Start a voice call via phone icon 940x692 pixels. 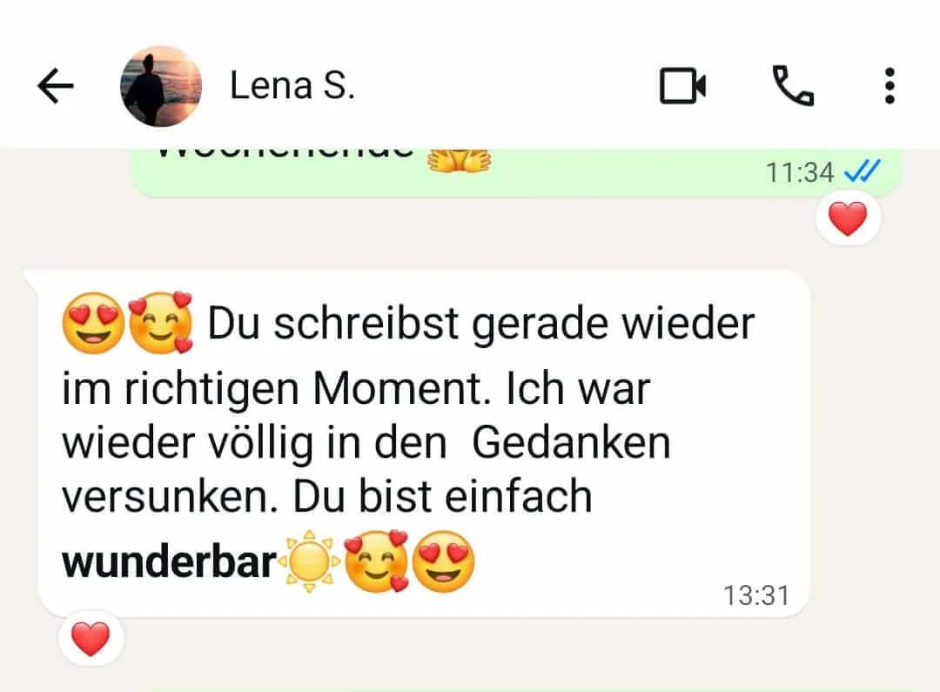click(793, 86)
